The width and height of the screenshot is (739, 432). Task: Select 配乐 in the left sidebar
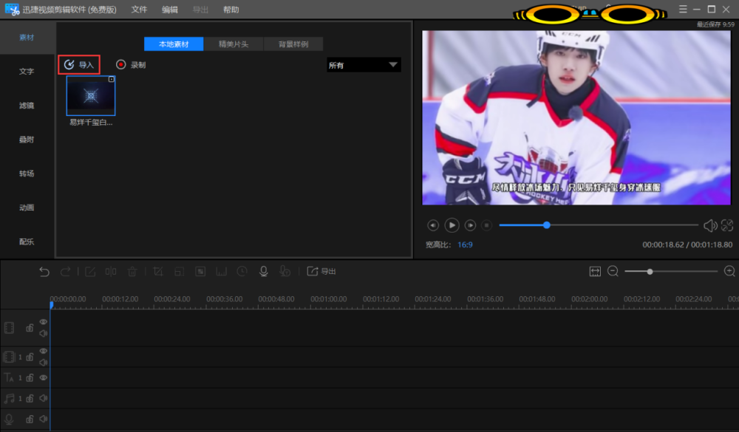[x=27, y=241]
